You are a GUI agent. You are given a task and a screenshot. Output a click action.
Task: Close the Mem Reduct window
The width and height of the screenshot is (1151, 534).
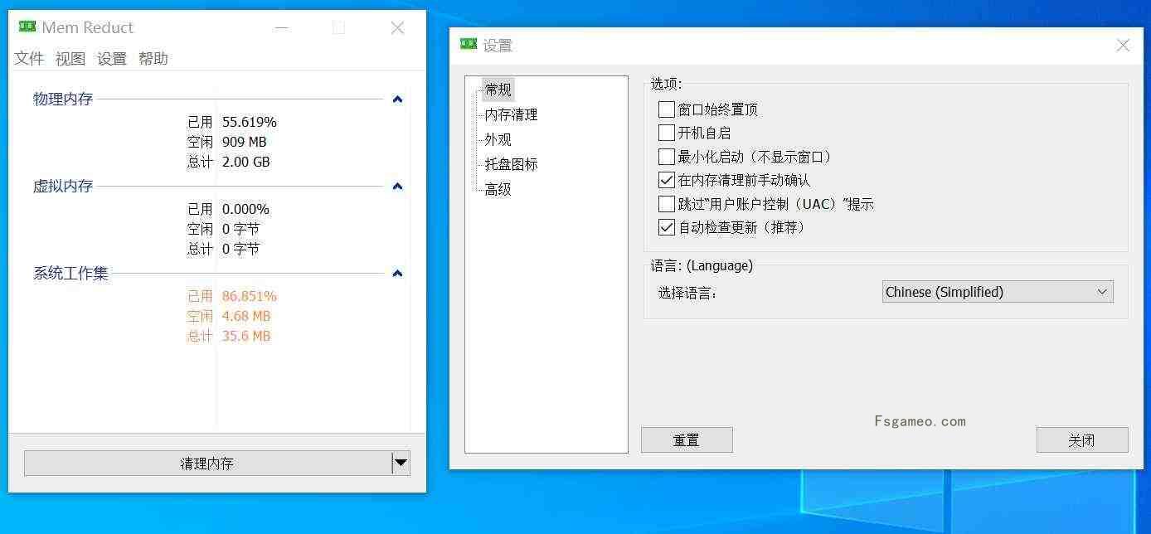tap(397, 27)
